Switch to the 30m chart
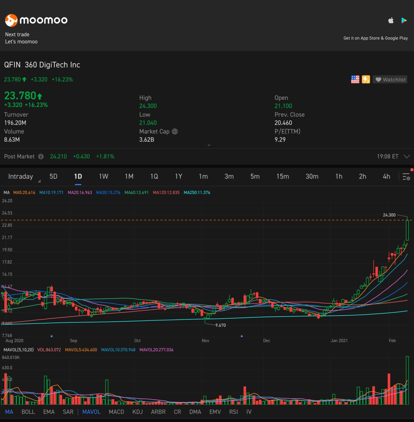 [312, 177]
